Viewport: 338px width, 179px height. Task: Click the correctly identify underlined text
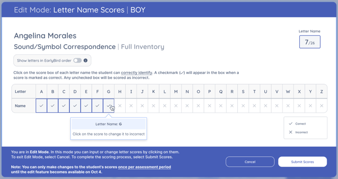click(x=137, y=73)
